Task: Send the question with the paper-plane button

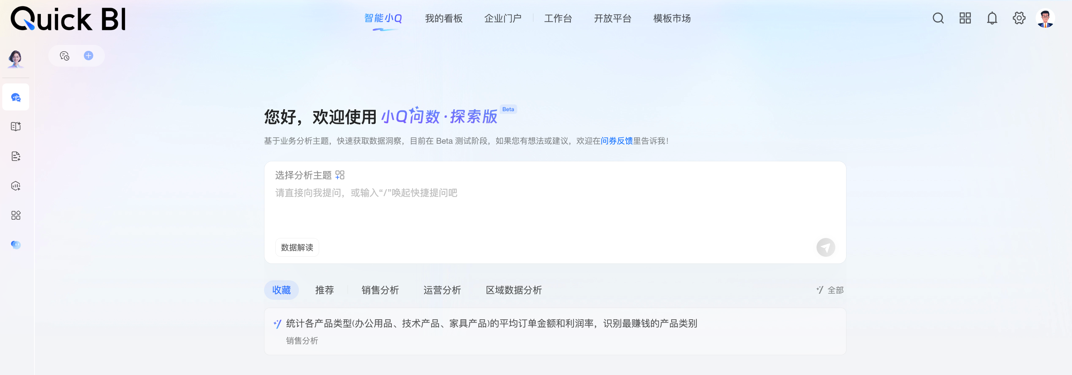Action: click(826, 247)
